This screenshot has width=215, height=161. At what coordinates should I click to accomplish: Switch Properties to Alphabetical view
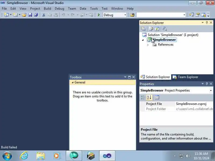coord(149,97)
